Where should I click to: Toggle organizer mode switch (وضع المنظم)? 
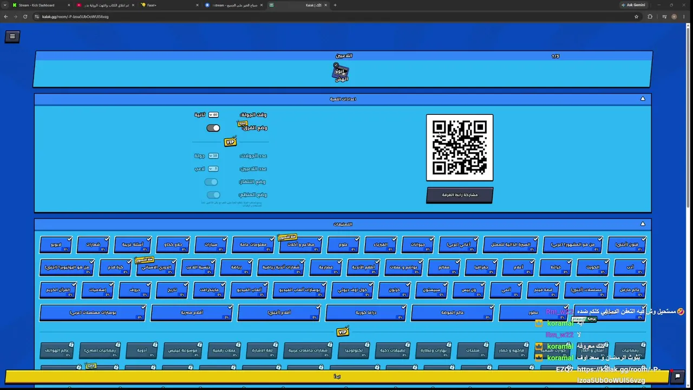[x=213, y=195]
